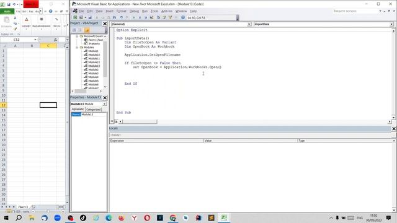Image resolution: width=397 pixels, height=223 pixels.
Task: Close the Project Explorer panel
Action: 105,24
